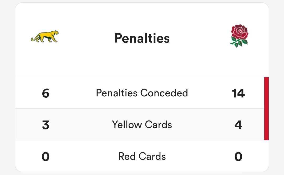This screenshot has width=284, height=175.
Task: Click England's 4 yellow cards number
Action: 238,125
